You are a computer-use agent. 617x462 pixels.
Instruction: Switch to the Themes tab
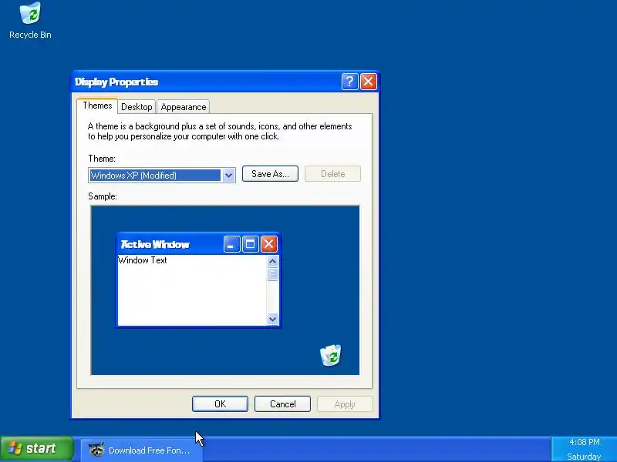(x=97, y=105)
